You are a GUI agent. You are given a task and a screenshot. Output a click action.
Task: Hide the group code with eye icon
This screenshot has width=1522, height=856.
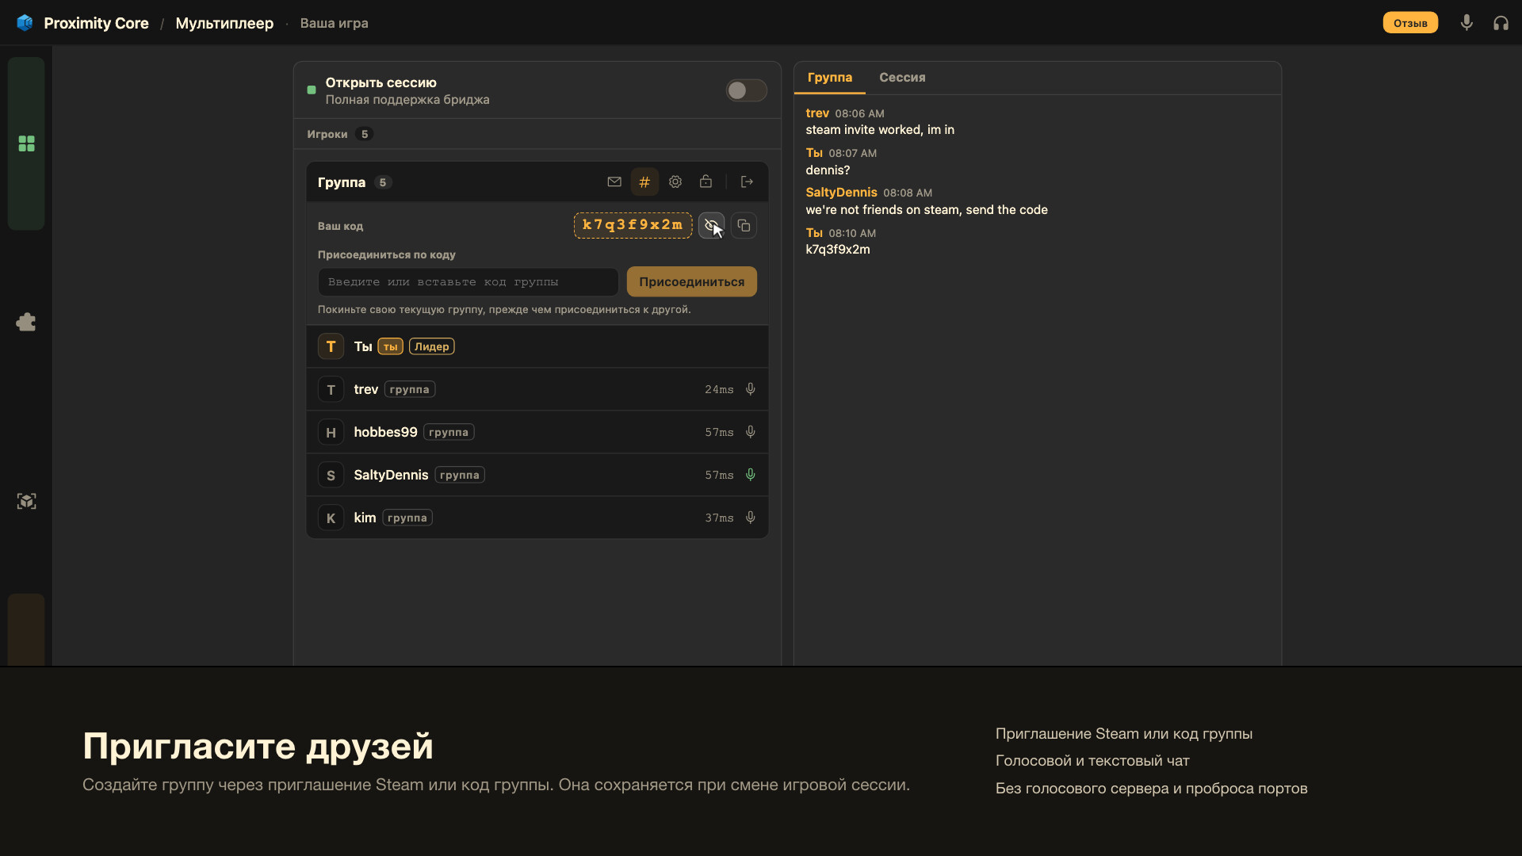coord(711,226)
